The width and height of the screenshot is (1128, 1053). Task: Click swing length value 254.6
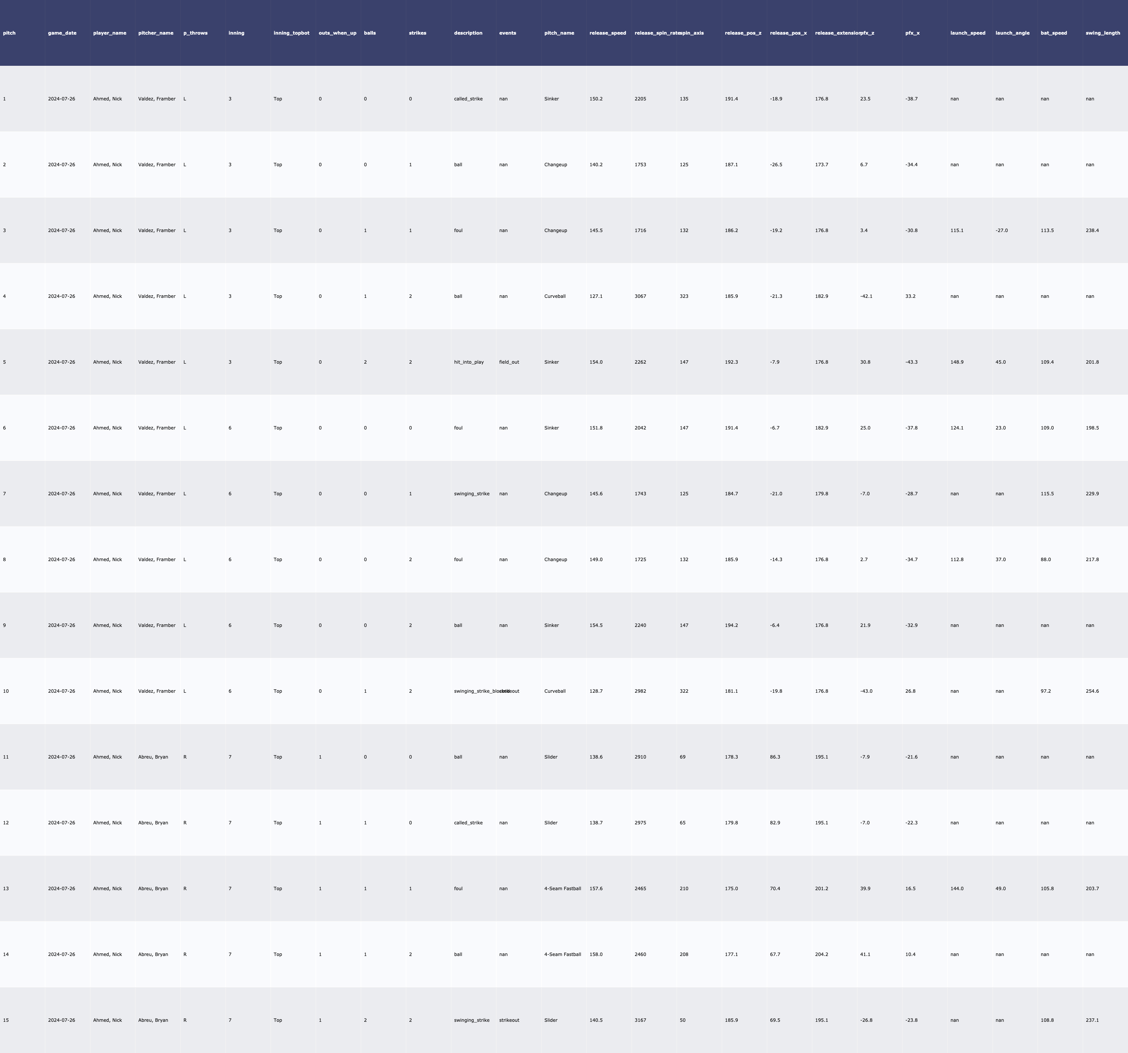pyautogui.click(x=1092, y=691)
